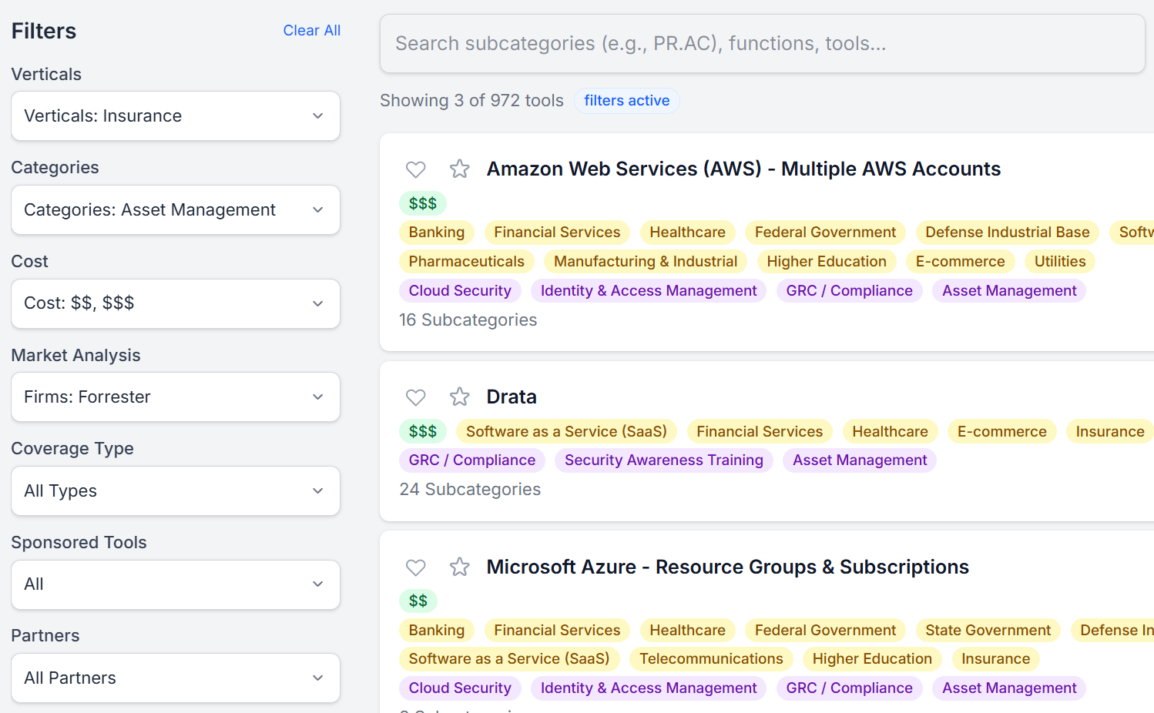The height and width of the screenshot is (713, 1154).
Task: Favorite the Amazon Web Services tool with heart
Action: 415,169
